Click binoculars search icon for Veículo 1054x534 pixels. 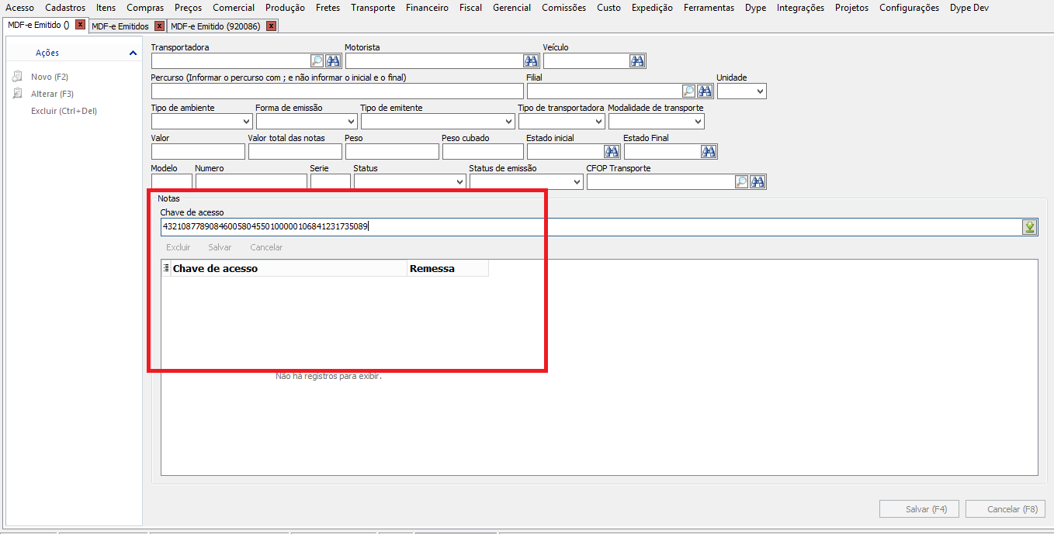click(x=638, y=60)
